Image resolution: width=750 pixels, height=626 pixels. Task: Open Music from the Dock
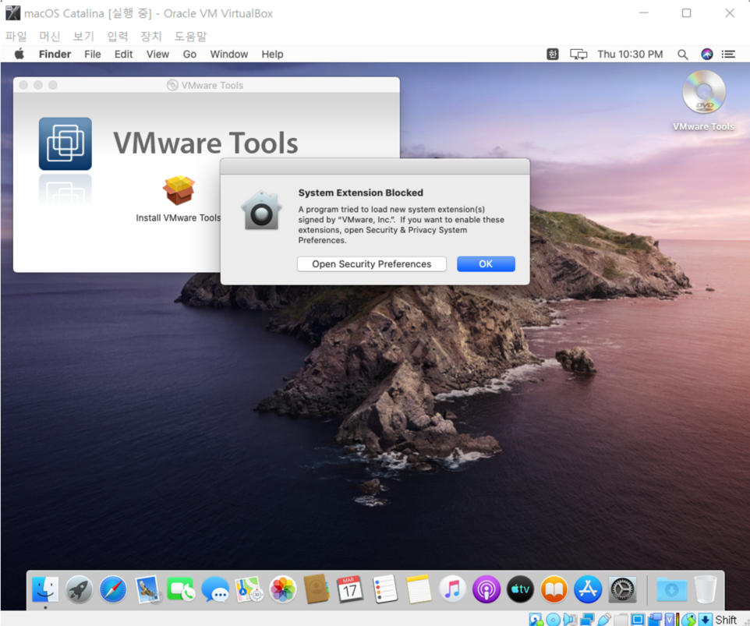(452, 589)
